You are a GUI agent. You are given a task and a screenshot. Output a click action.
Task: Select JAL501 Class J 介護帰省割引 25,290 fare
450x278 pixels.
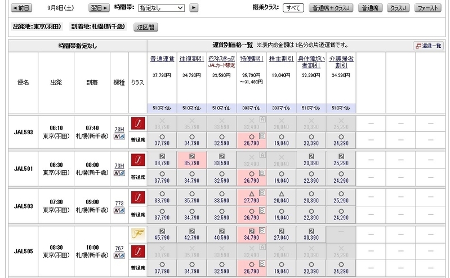[x=341, y=160]
